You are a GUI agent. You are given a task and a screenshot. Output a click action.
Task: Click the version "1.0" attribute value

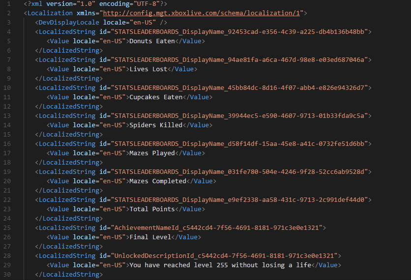click(86, 3)
